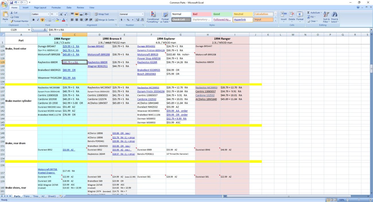Switch to the Formulas ribbon tab
The image size is (373, 202).
tap(56, 7)
